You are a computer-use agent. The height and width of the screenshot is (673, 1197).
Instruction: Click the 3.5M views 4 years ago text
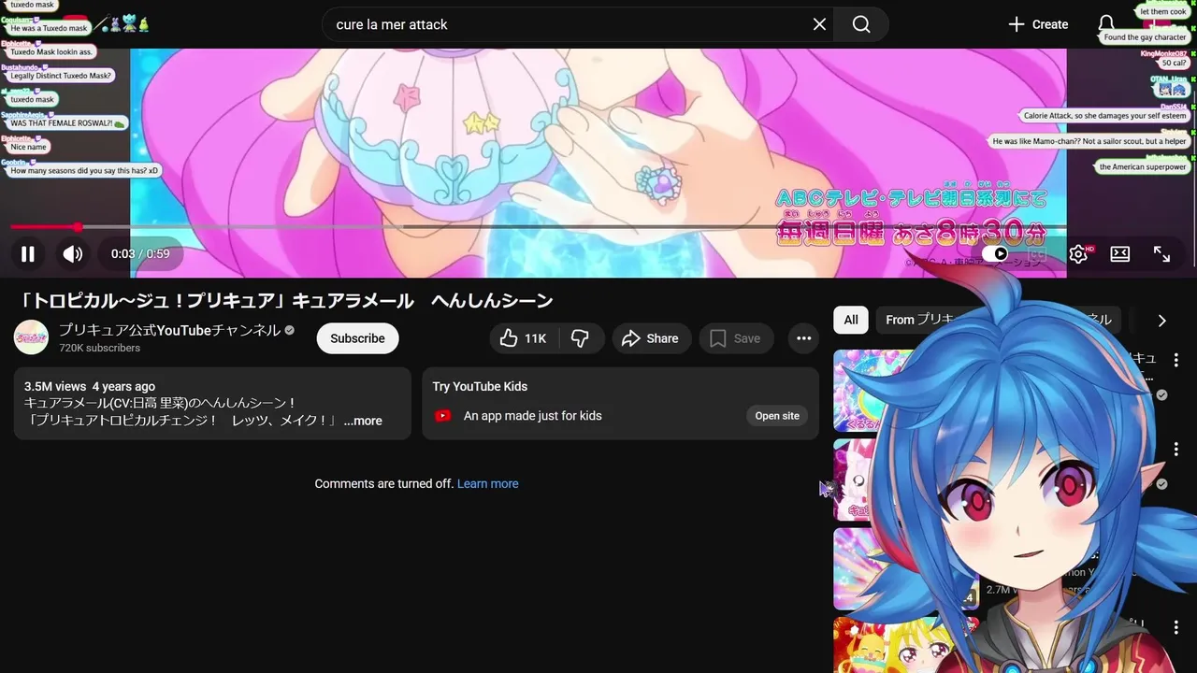coord(90,386)
